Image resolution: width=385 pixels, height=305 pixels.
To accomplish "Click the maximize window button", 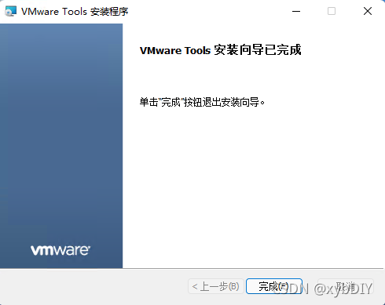I will [332, 11].
